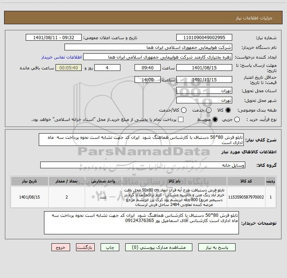Viewport: 287px width, 278px height.
Task: Click جزئیات اطلاعات نیاز header title
Action: 254,18
